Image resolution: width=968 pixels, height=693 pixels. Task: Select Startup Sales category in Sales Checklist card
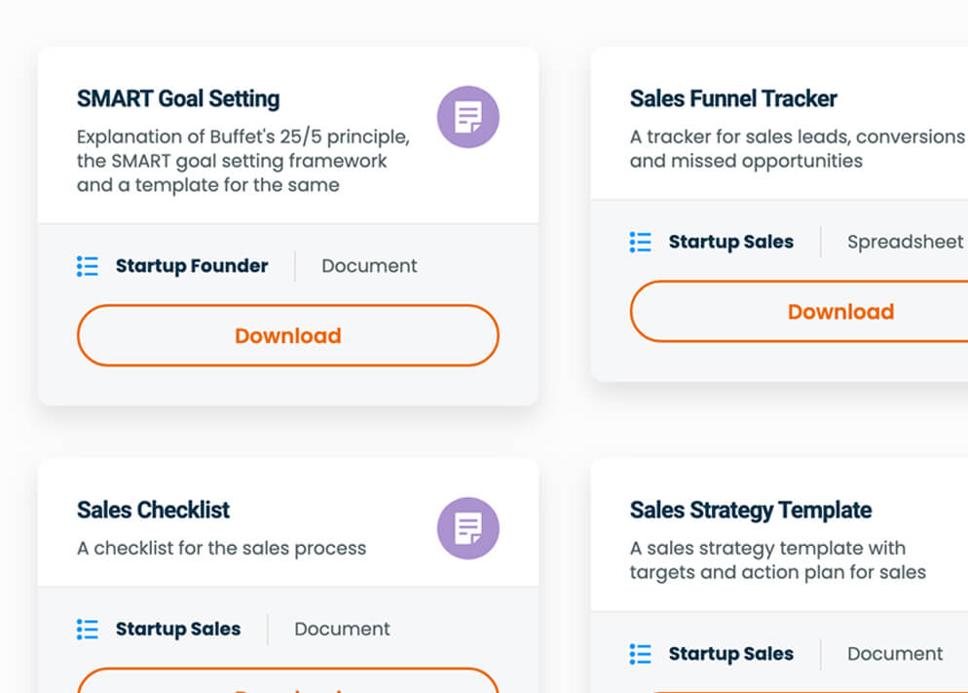point(178,630)
